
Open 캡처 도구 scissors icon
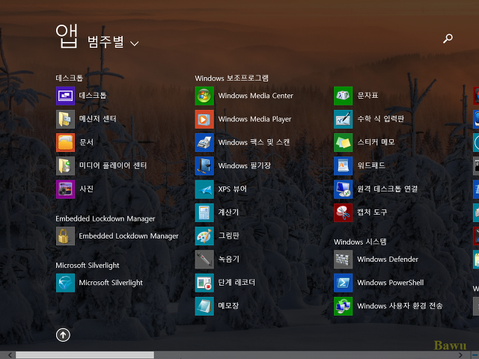pos(343,212)
